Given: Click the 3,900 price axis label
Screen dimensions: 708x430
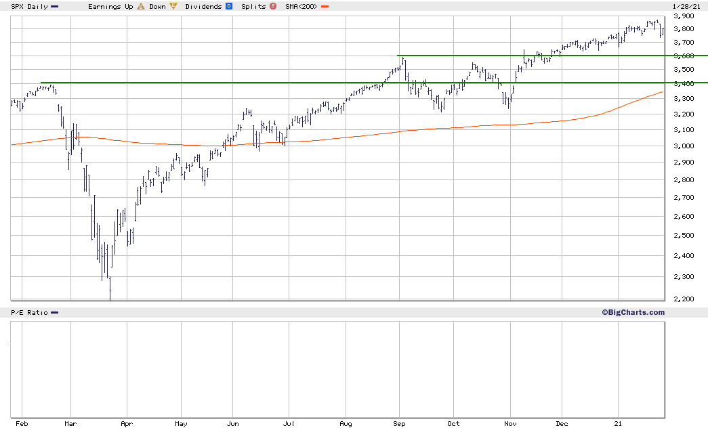Looking at the screenshot, I should (684, 16).
